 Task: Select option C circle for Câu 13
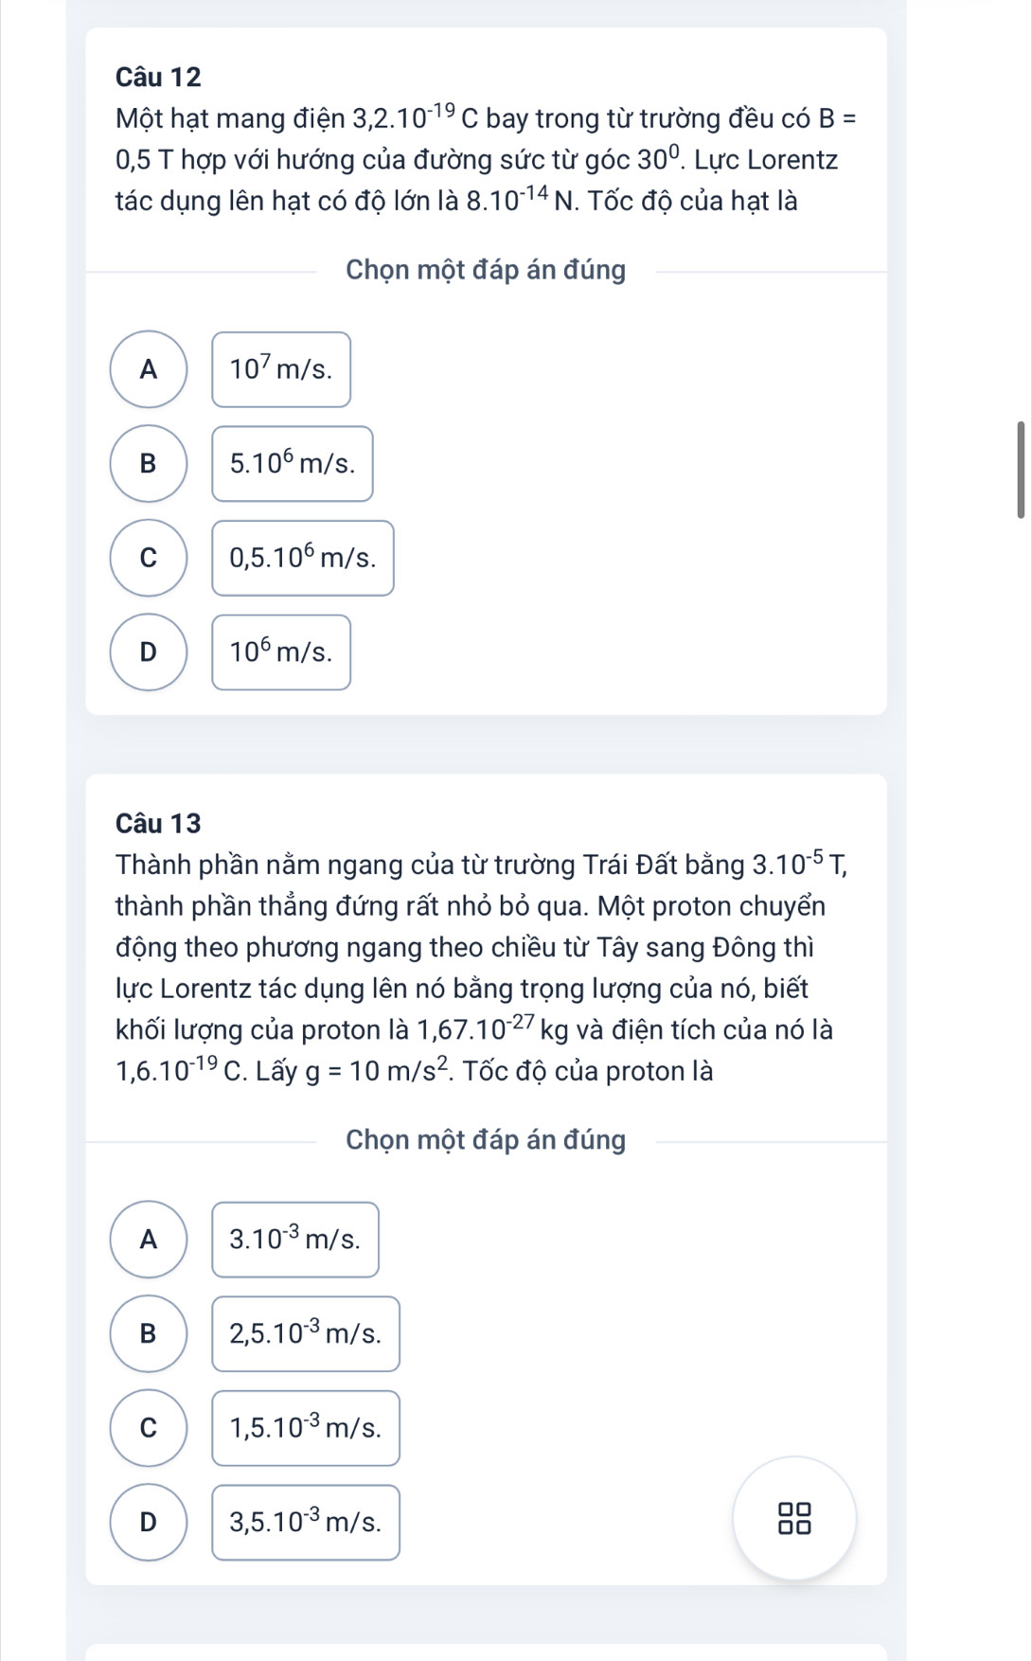(x=149, y=1427)
